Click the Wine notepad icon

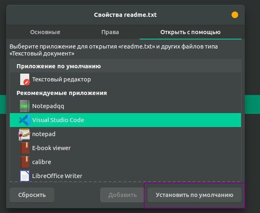[x=24, y=134]
